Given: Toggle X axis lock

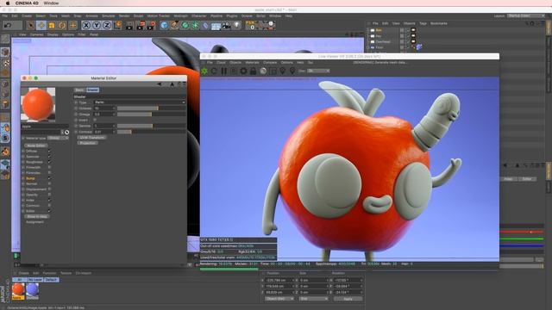Looking at the screenshot, I should [86, 25].
